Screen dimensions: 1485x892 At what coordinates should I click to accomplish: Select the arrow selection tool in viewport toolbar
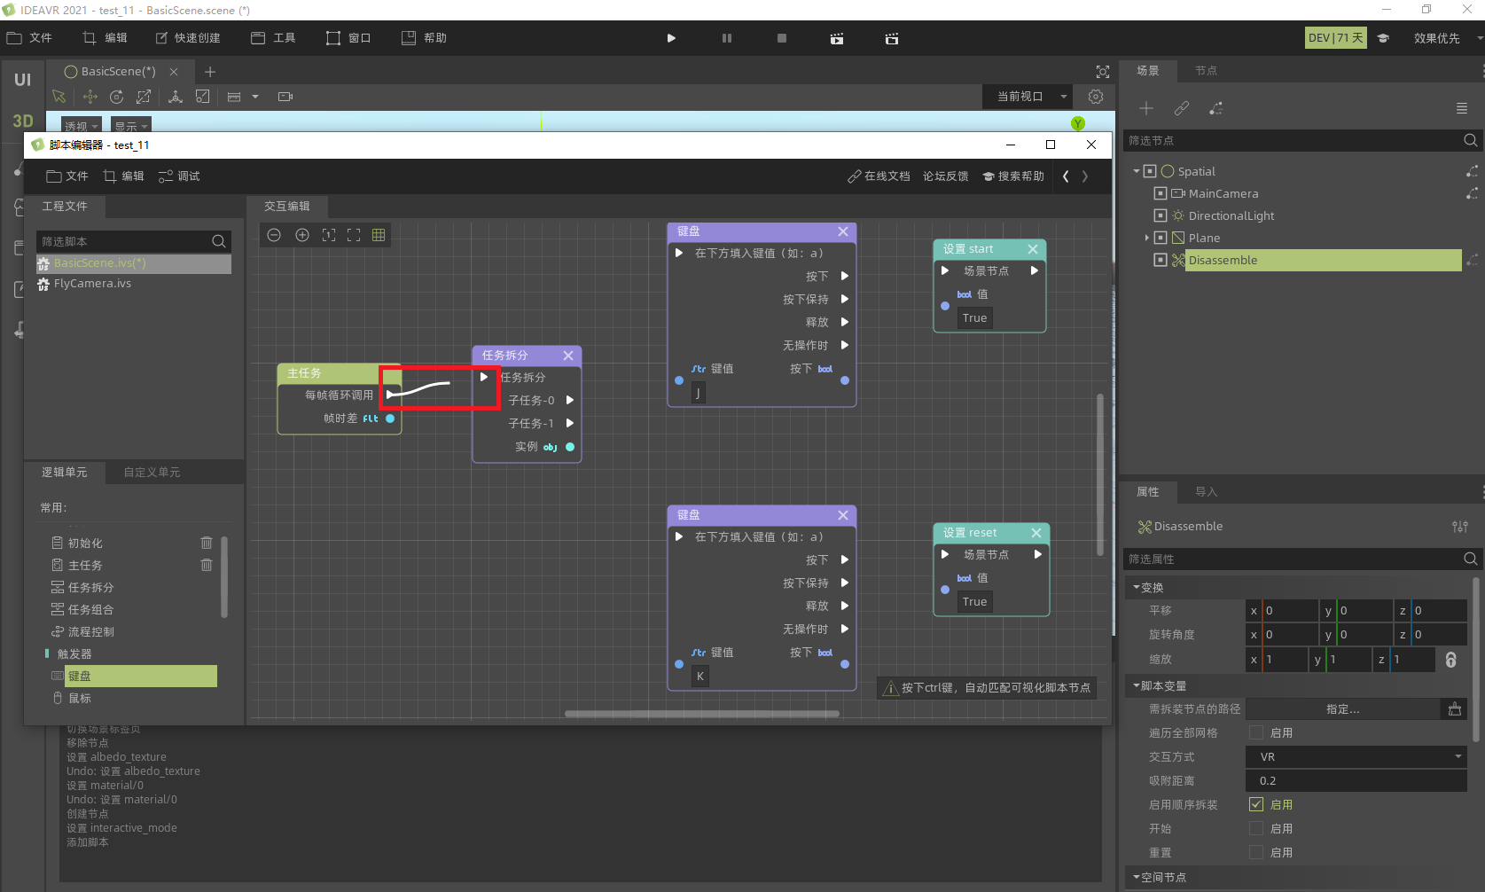[x=59, y=97]
